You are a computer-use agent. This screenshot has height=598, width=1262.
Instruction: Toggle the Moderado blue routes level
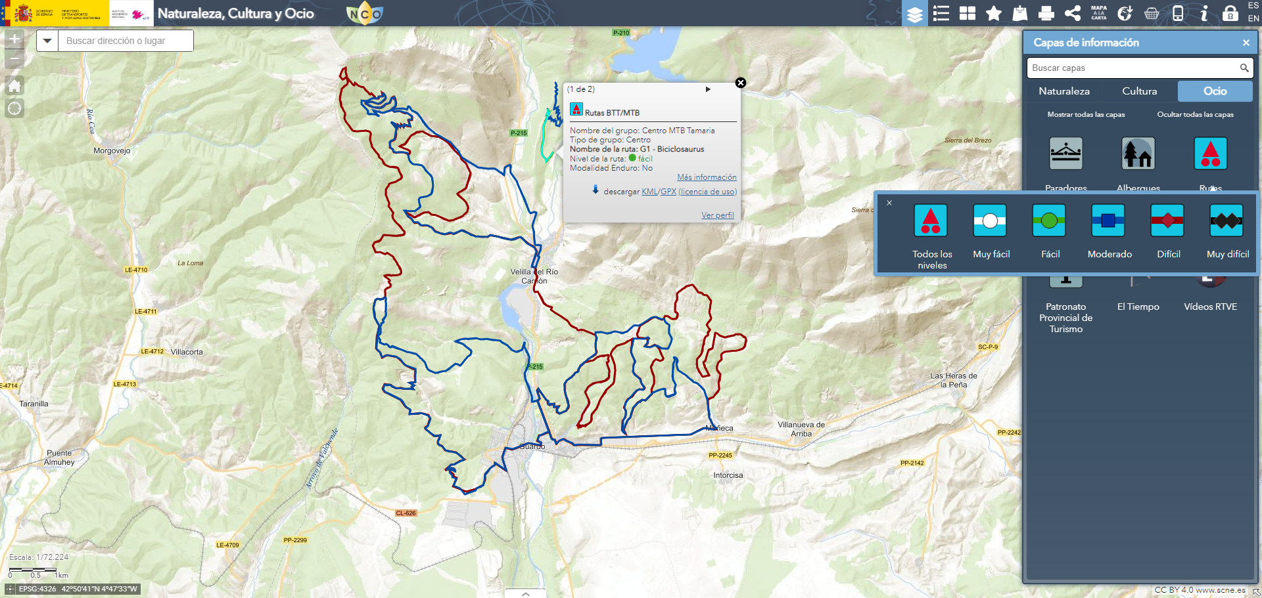tap(1108, 221)
